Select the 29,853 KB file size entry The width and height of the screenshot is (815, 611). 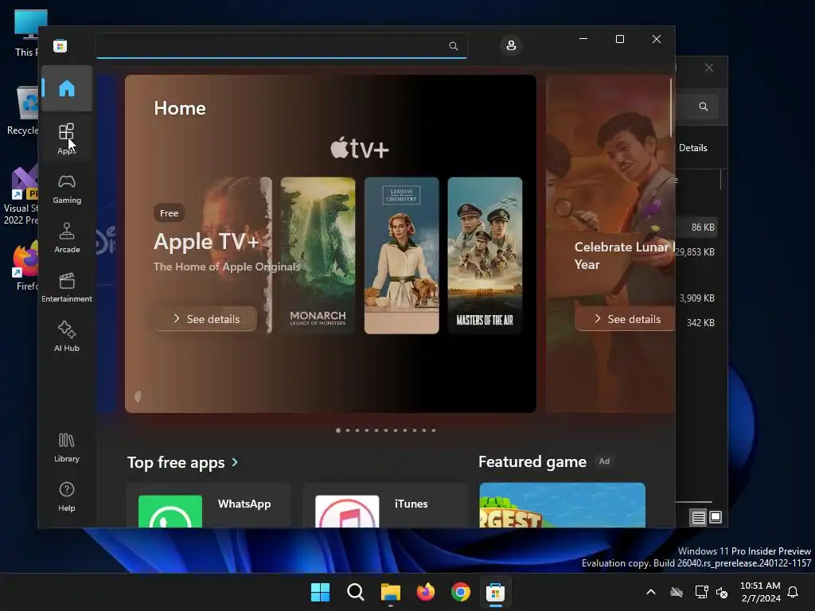click(x=695, y=252)
